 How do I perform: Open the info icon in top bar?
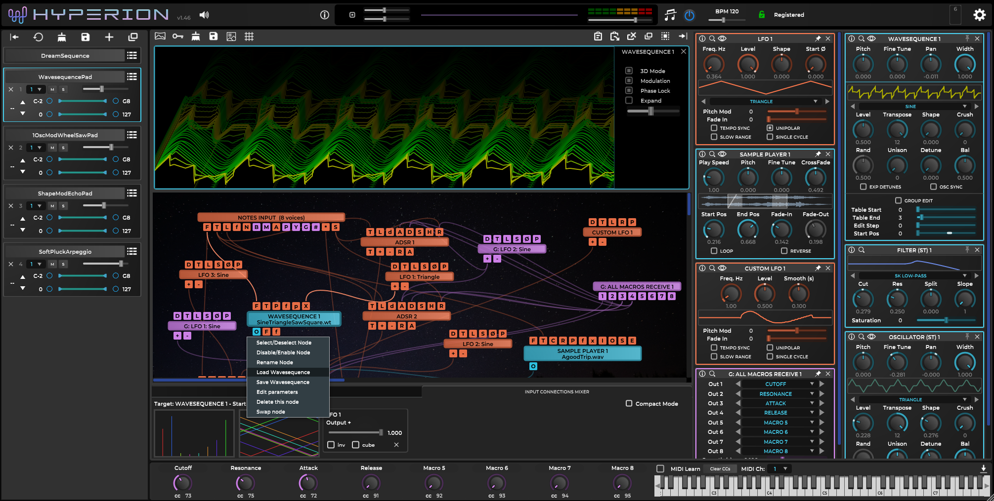click(325, 15)
